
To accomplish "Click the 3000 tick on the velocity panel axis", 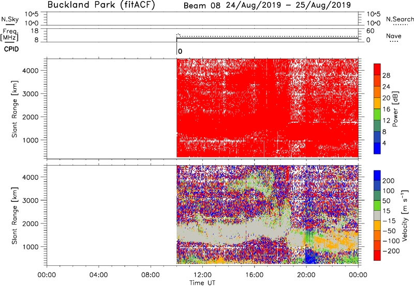I will point(30,200).
